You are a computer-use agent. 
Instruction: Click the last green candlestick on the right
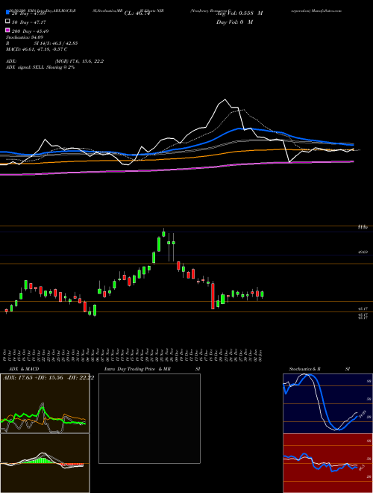[262, 294]
